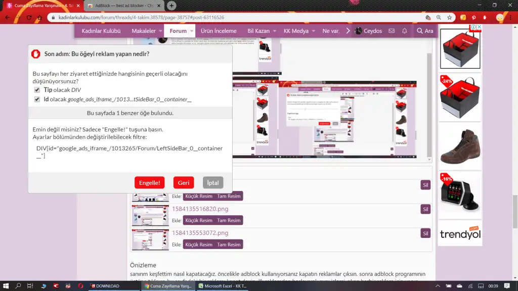The height and width of the screenshot is (291, 518).
Task: Click the Engelle! button
Action: [149, 183]
